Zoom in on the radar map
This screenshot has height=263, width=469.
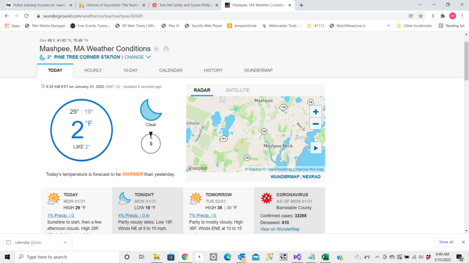click(316, 111)
